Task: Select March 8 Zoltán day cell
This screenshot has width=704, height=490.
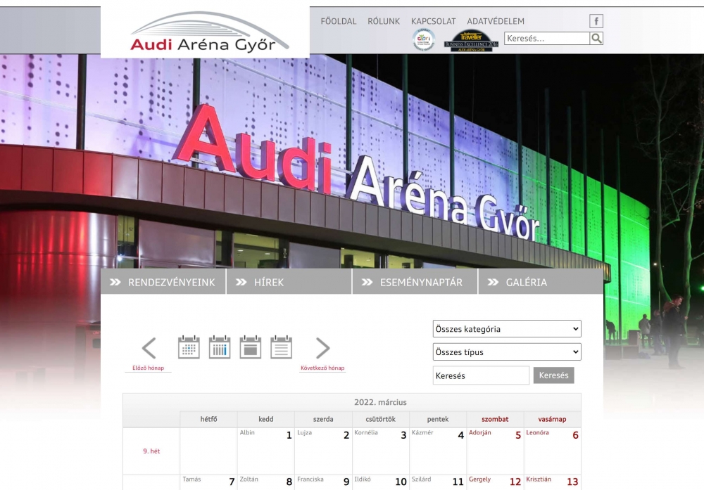Action: 266,482
